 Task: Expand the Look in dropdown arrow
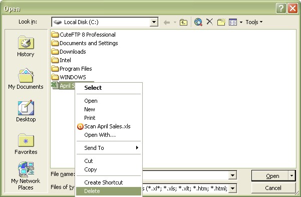154,22
